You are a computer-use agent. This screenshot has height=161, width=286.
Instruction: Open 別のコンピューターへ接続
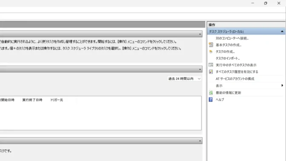(x=232, y=38)
